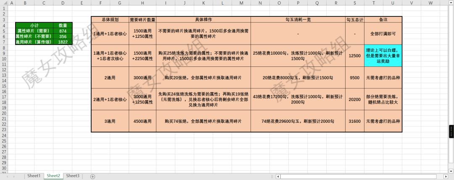Select the '通用碎片（算传颂）' cell
This screenshot has height=180, width=454.
click(x=34, y=42)
